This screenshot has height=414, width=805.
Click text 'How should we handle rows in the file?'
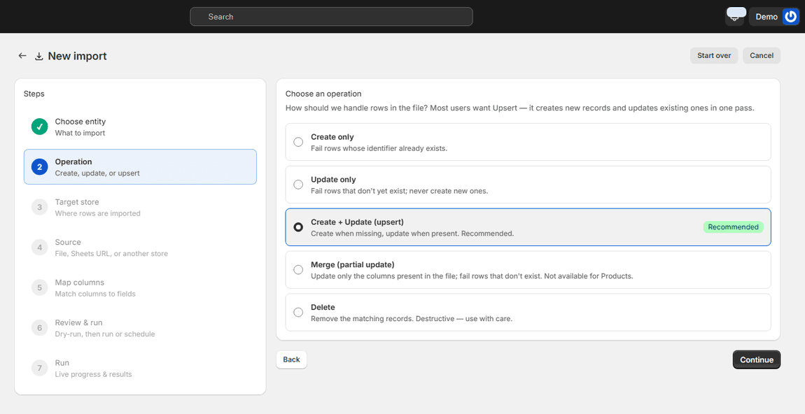tap(356, 108)
